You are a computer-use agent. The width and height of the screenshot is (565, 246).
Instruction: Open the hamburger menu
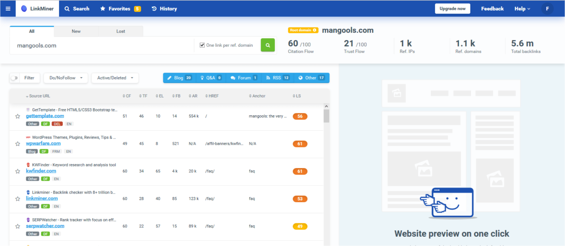pos(8,8)
